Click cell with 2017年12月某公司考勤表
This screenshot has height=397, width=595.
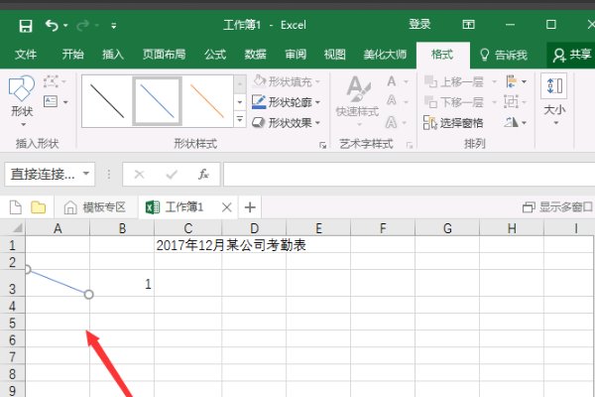point(231,245)
